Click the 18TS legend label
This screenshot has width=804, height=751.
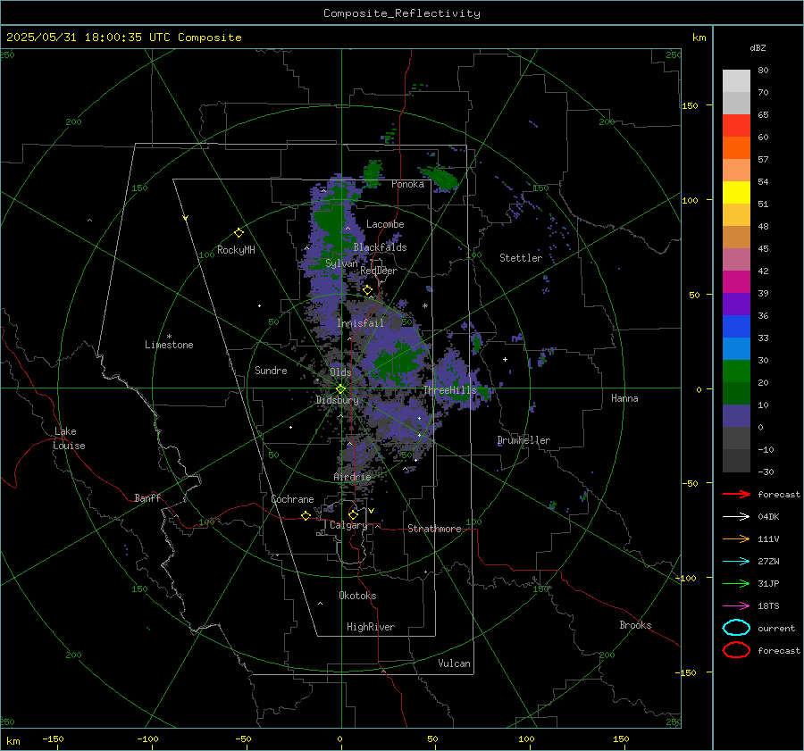768,606
